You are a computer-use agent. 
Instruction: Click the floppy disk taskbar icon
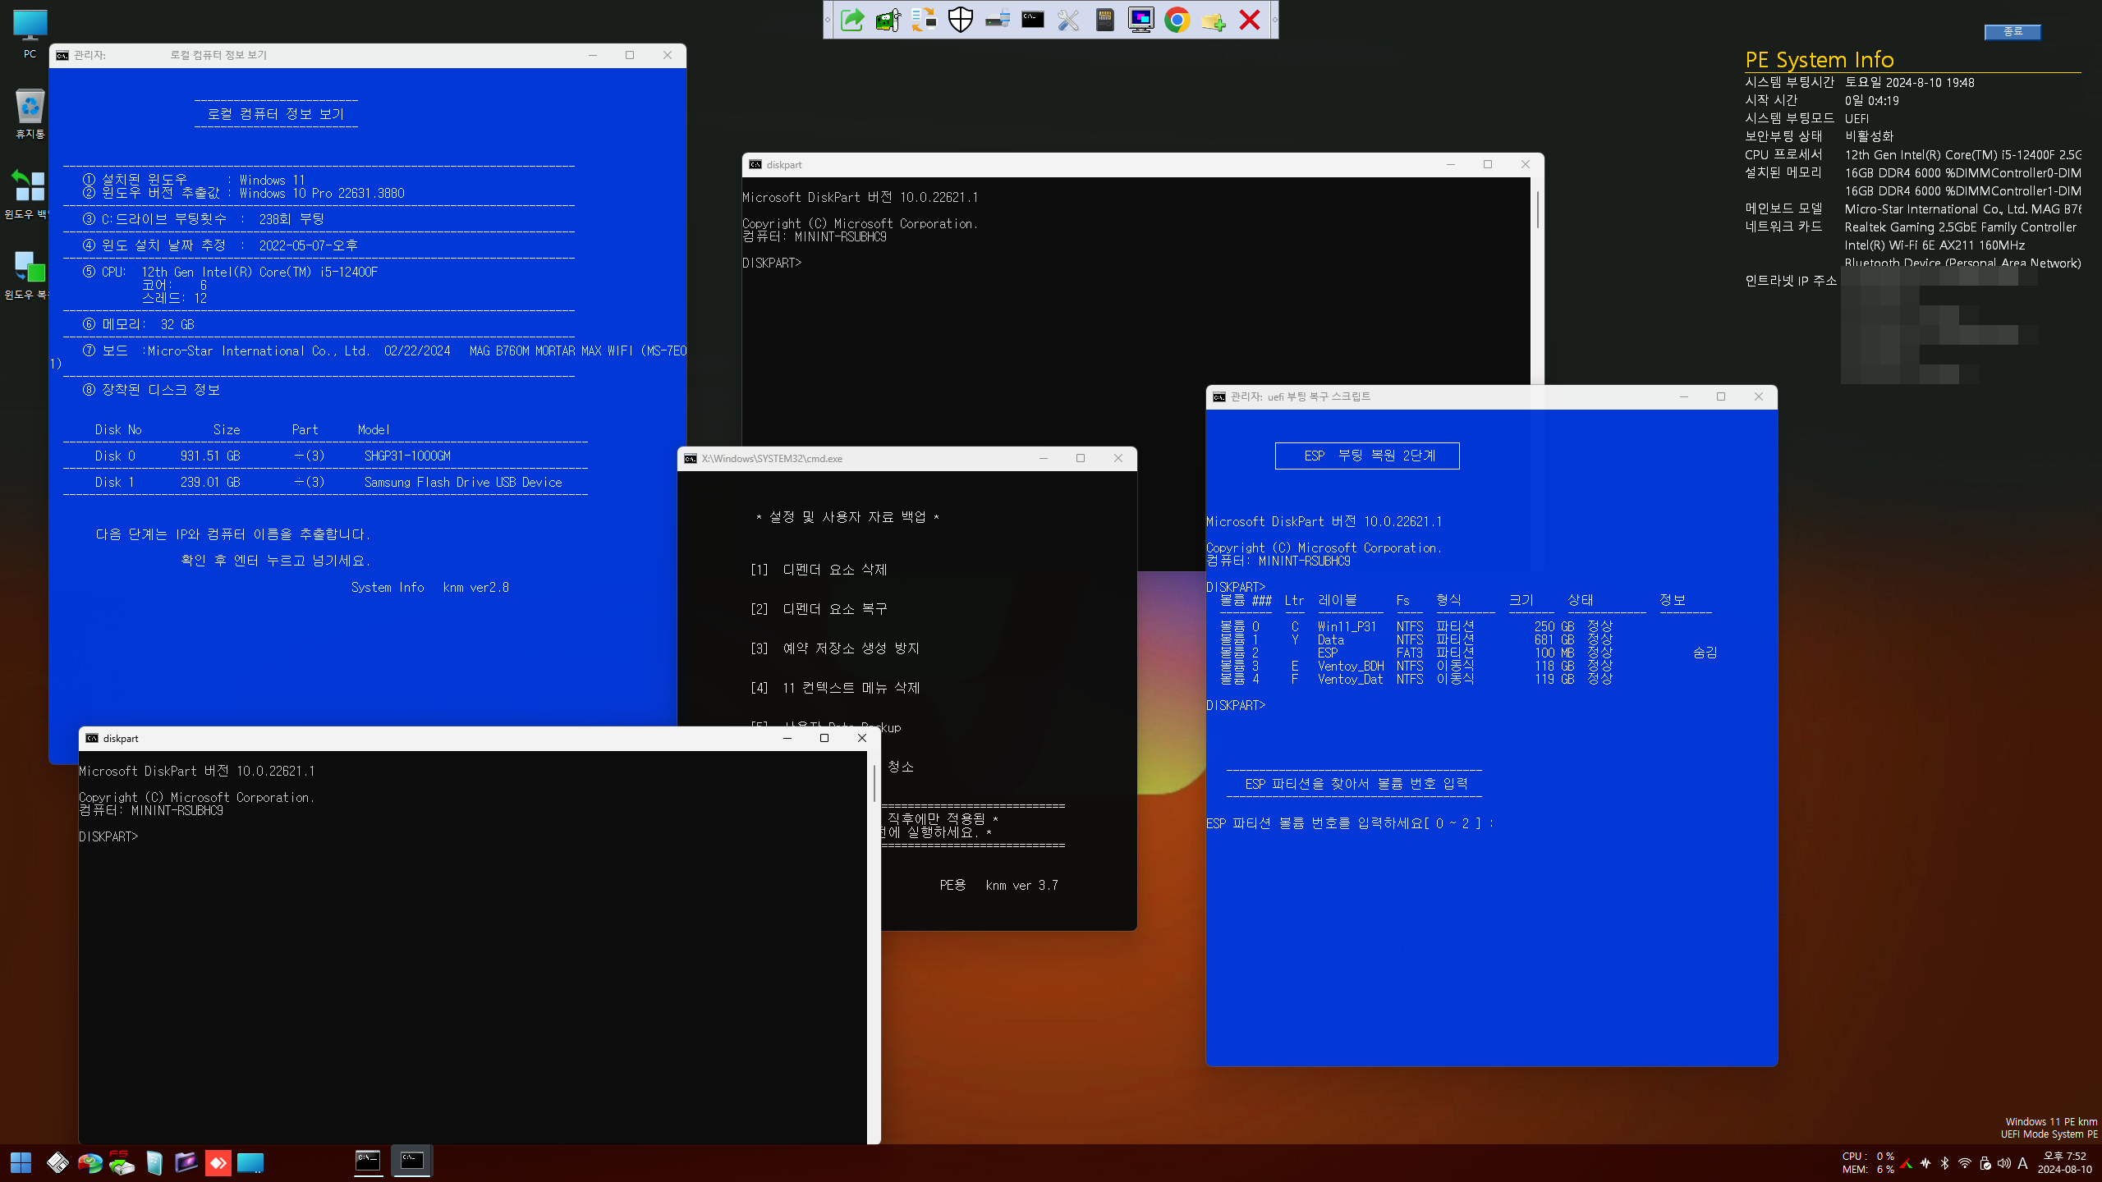(57, 1162)
